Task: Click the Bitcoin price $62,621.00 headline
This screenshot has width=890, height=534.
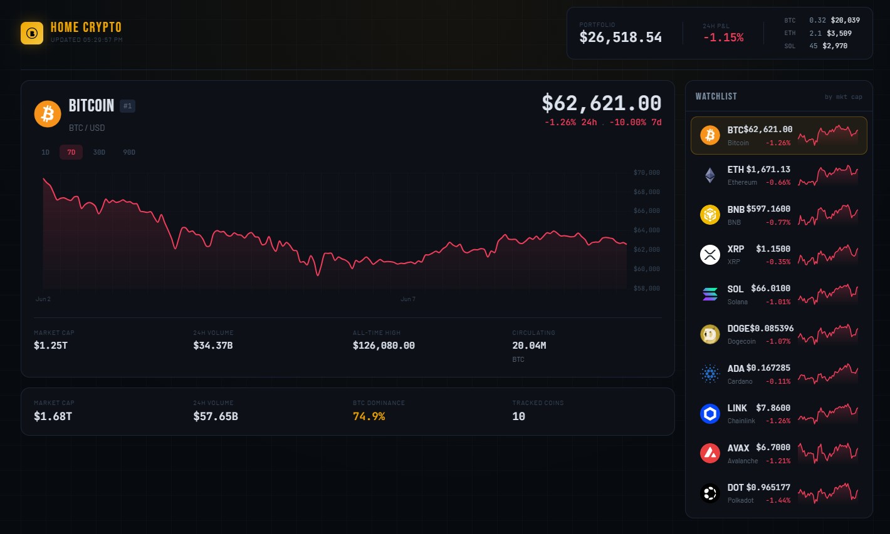Action: pyautogui.click(x=602, y=103)
